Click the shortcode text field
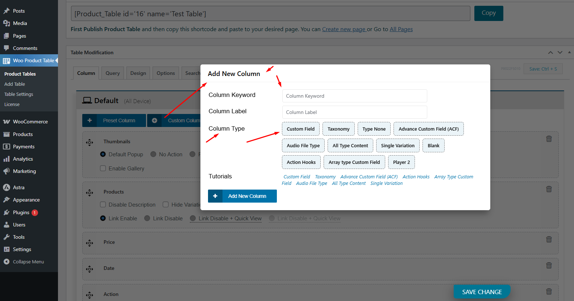The height and width of the screenshot is (301, 574). pyautogui.click(x=270, y=14)
